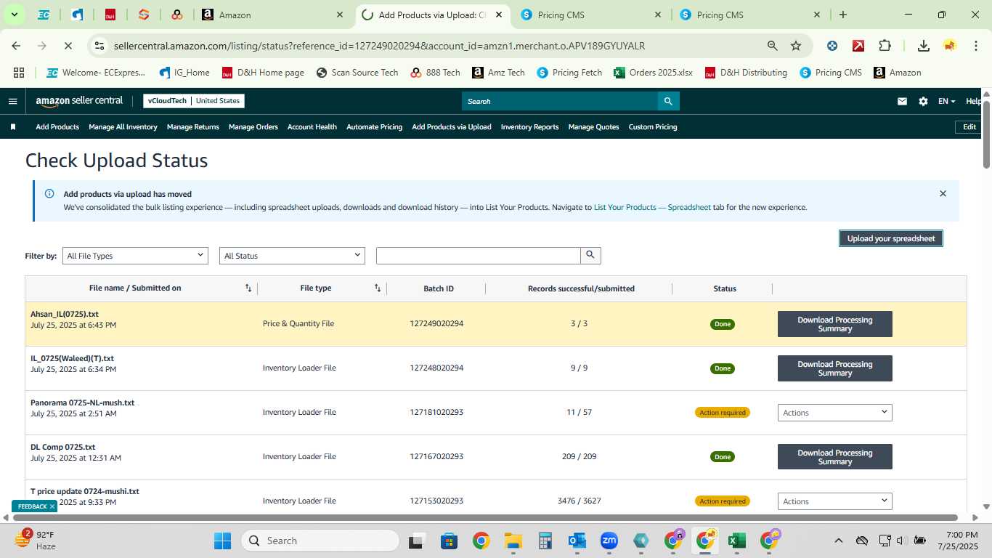Open Custom Pricing
Viewport: 992px width, 558px height.
pyautogui.click(x=653, y=126)
